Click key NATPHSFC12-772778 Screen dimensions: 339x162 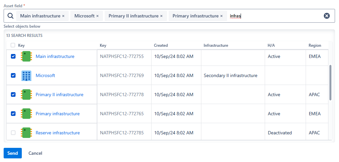coord(122,94)
